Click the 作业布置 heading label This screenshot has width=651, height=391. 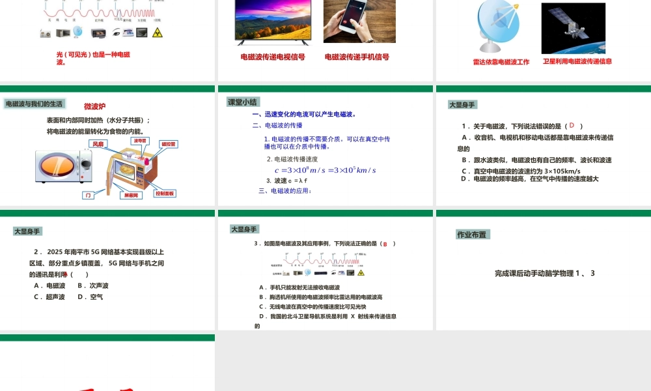(471, 235)
